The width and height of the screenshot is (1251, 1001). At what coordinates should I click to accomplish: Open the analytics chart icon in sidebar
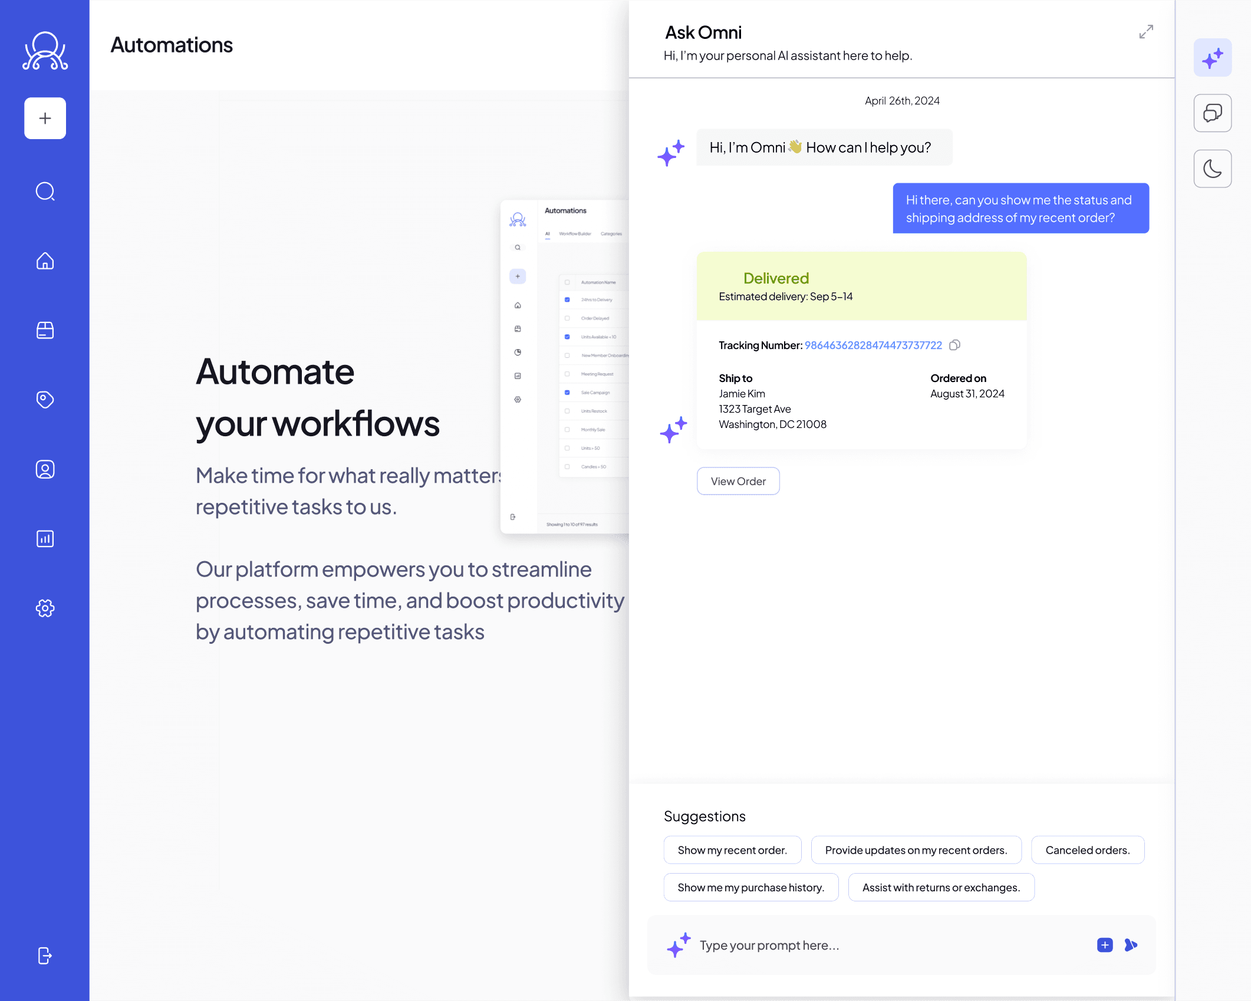pos(45,539)
